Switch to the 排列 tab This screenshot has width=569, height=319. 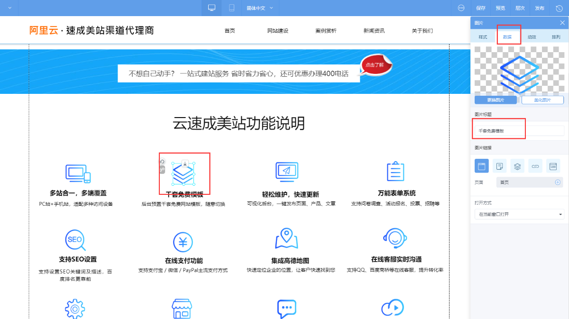[556, 36]
